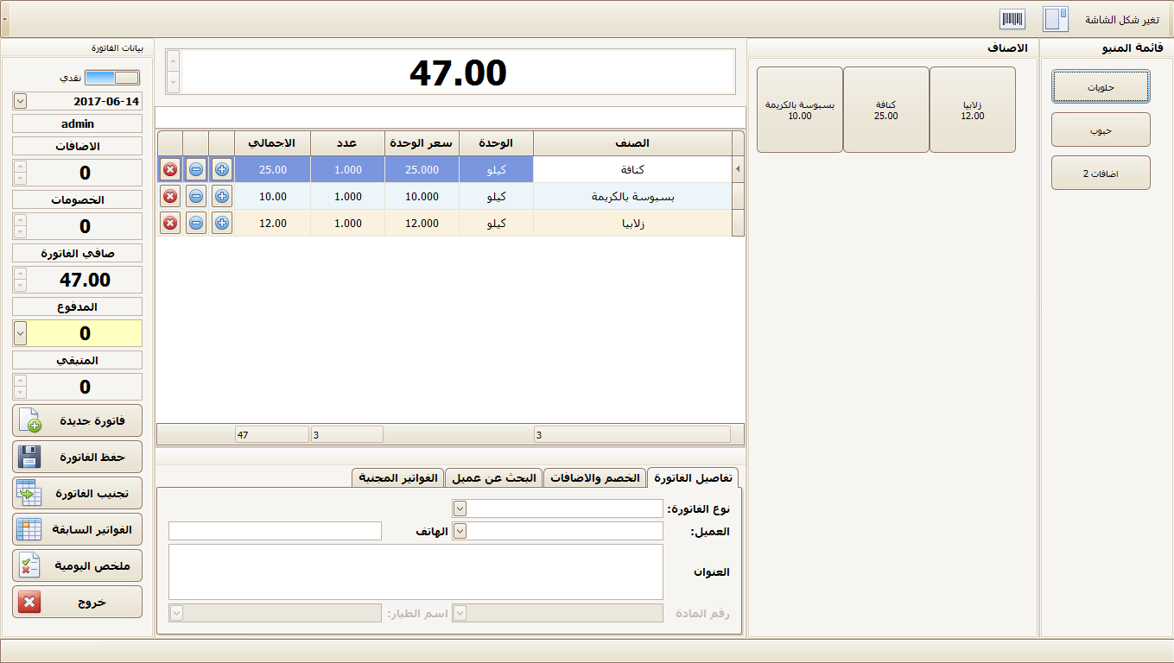Remove the زلابيا row using red X
This screenshot has width=1174, height=663.
click(x=170, y=223)
